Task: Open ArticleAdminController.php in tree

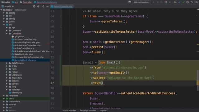Action: click(x=27, y=45)
